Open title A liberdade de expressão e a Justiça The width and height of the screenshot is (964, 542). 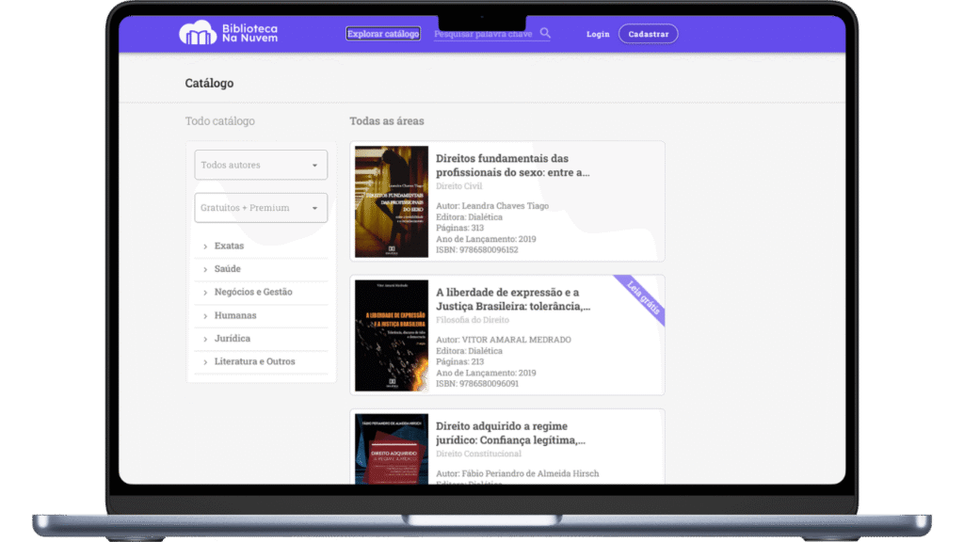[513, 299]
